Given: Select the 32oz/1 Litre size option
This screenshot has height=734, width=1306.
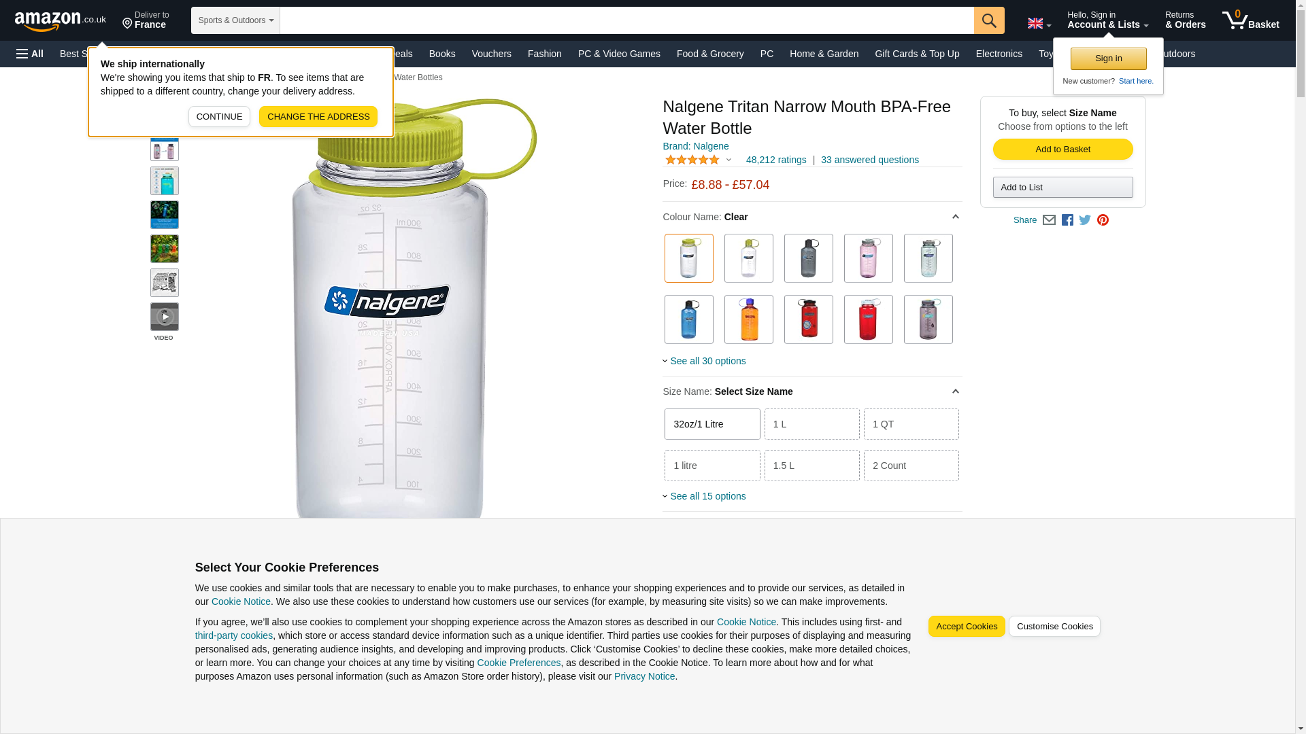Looking at the screenshot, I should (712, 424).
